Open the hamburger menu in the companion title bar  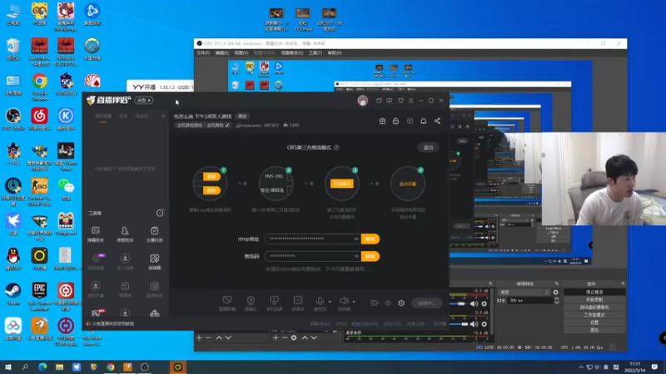(x=410, y=101)
